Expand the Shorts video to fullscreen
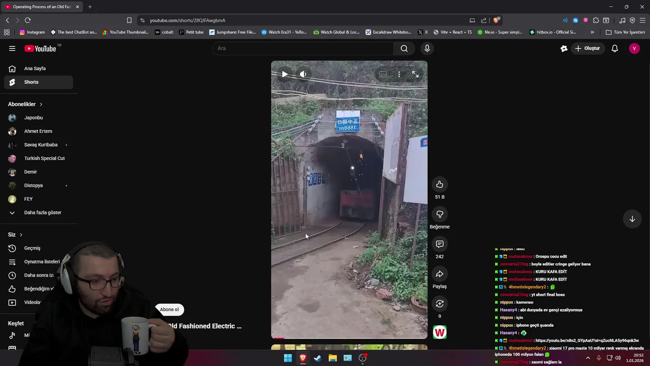This screenshot has width=650, height=366. pos(415,74)
